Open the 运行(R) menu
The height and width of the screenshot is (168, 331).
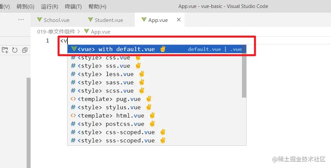pos(50,6)
